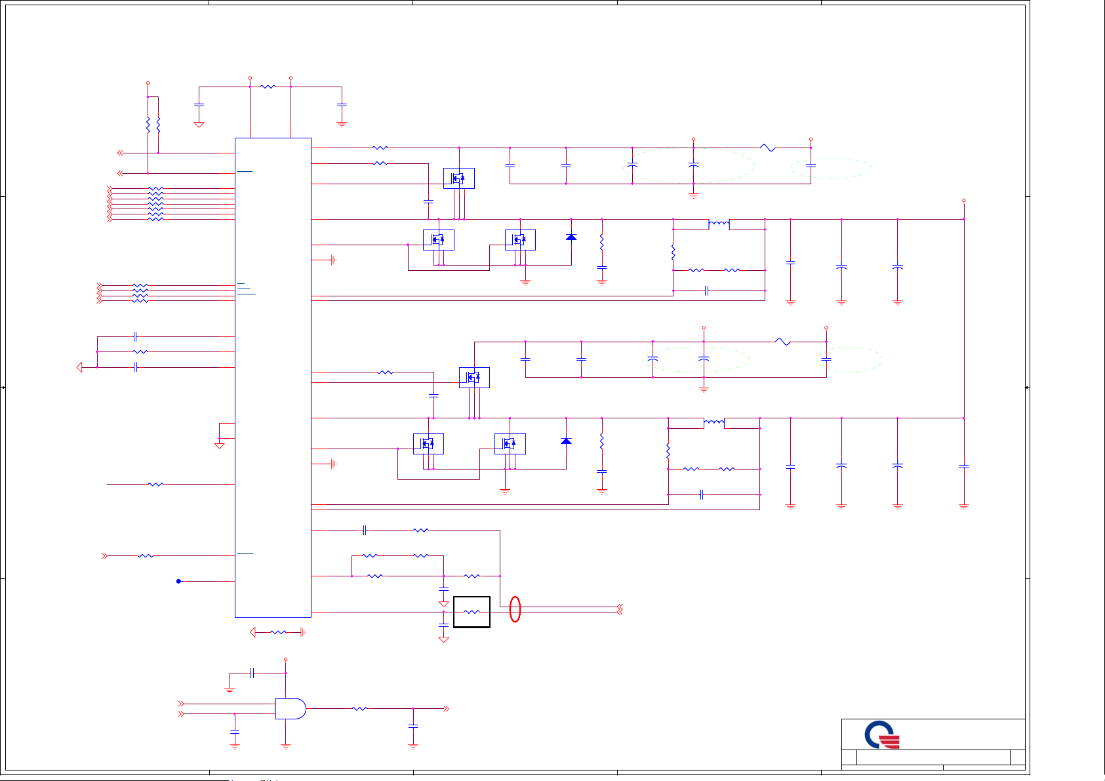
Task: Select upper stage right low-side MOSFET
Action: (520, 240)
